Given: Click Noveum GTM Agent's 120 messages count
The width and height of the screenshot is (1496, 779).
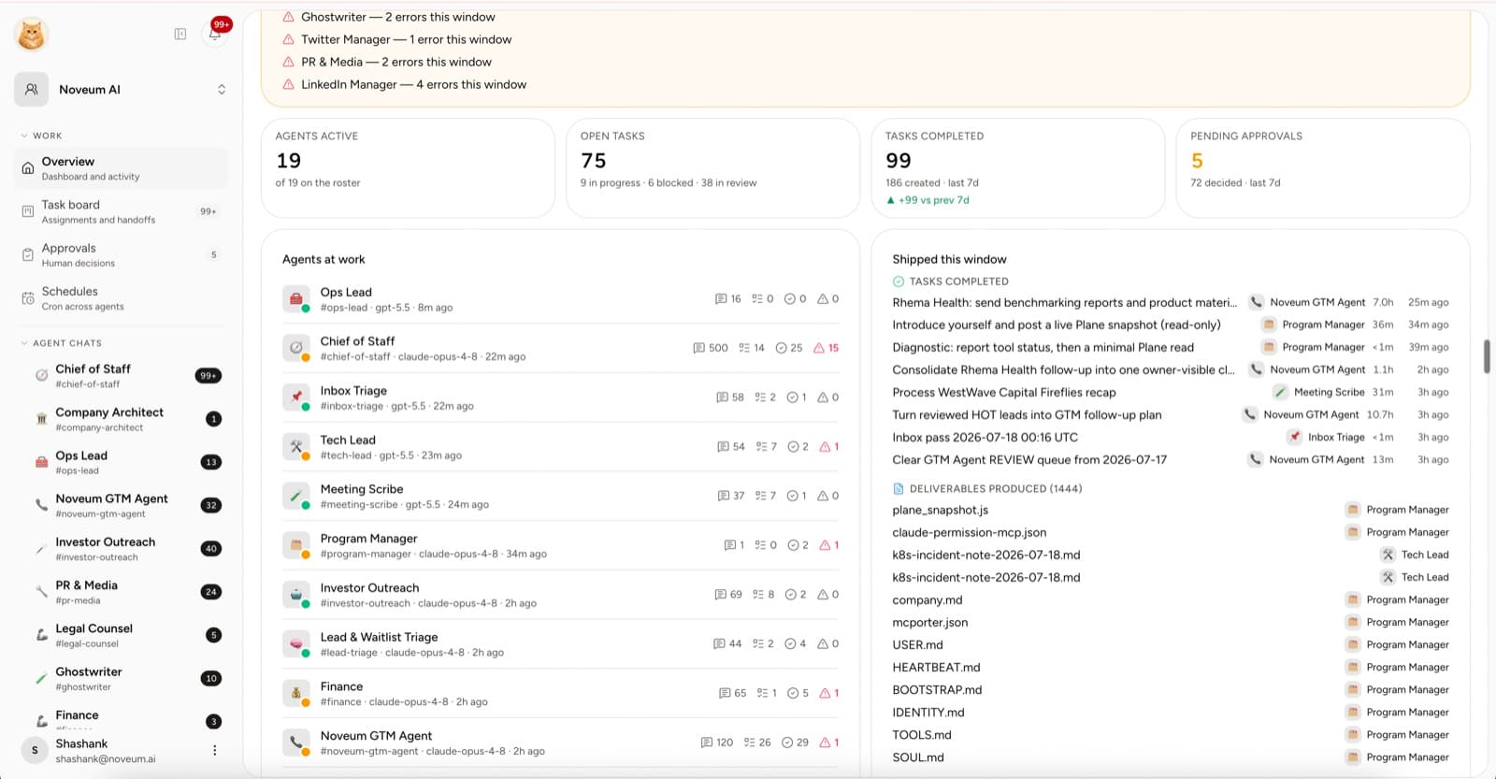Looking at the screenshot, I should (x=717, y=743).
